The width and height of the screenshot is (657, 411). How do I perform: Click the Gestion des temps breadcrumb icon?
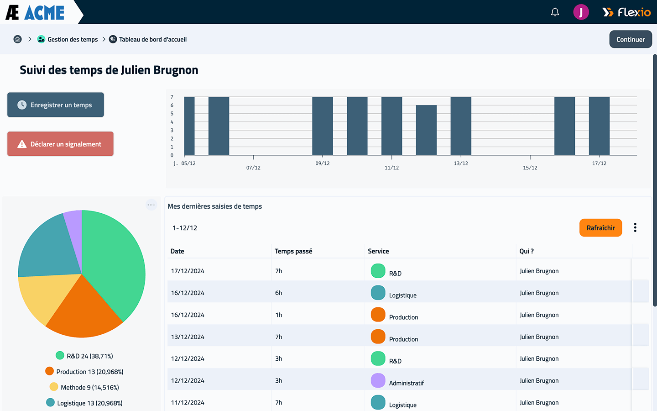pos(41,39)
